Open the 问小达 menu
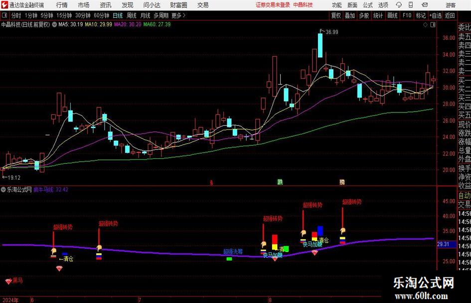The width and height of the screenshot is (471, 303). coord(152,5)
